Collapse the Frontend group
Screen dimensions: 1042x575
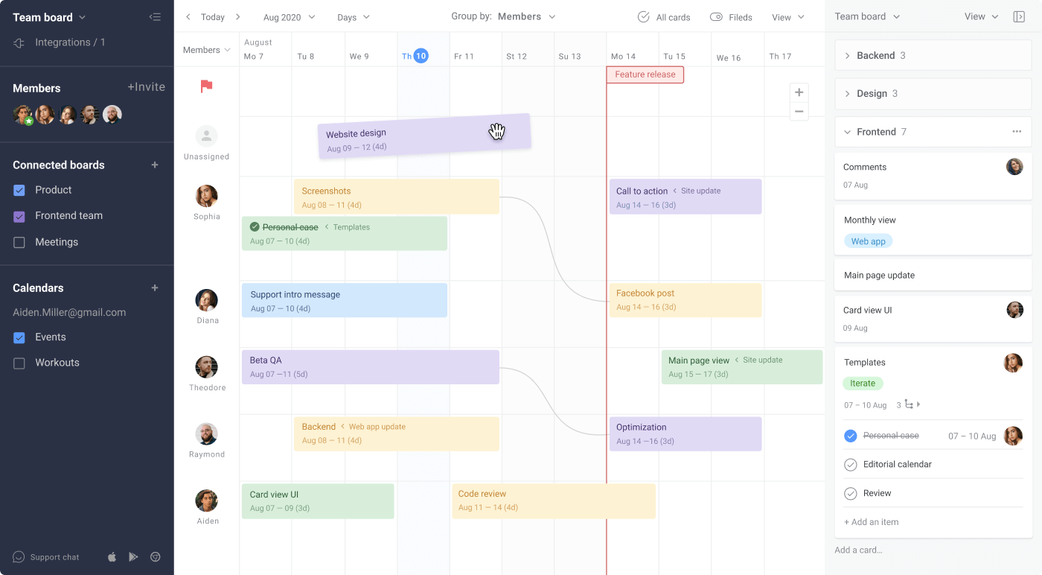coord(847,131)
